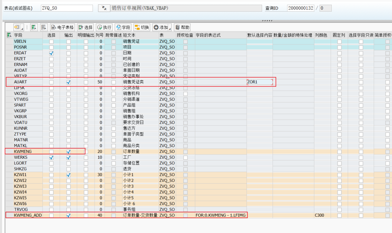Viewport: 392px width, 233px height.
Task: Click the 表名 input field containing ZVQ_SO
Action: pyautogui.click(x=67, y=8)
